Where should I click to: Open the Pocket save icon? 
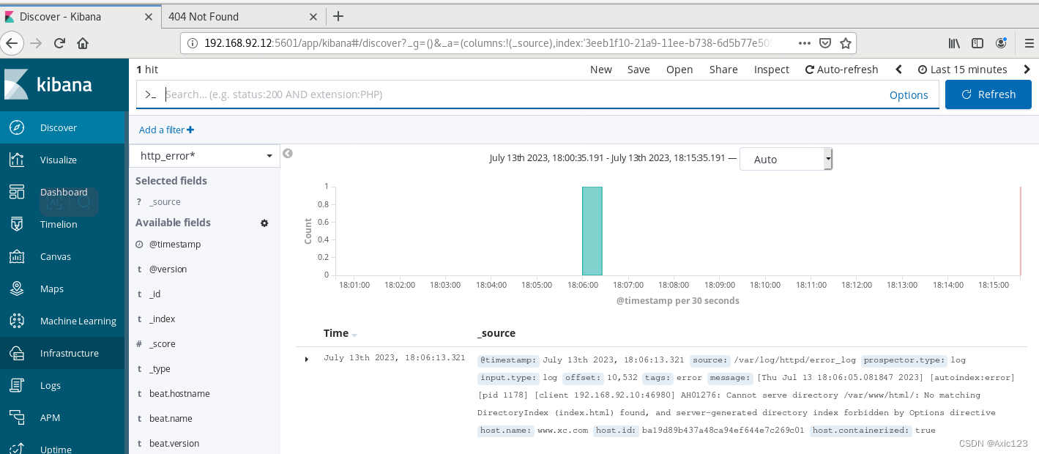tap(825, 43)
